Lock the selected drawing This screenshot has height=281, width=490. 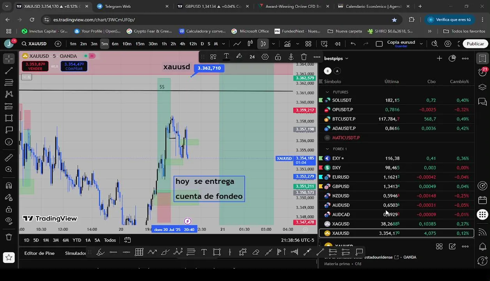coord(278,57)
